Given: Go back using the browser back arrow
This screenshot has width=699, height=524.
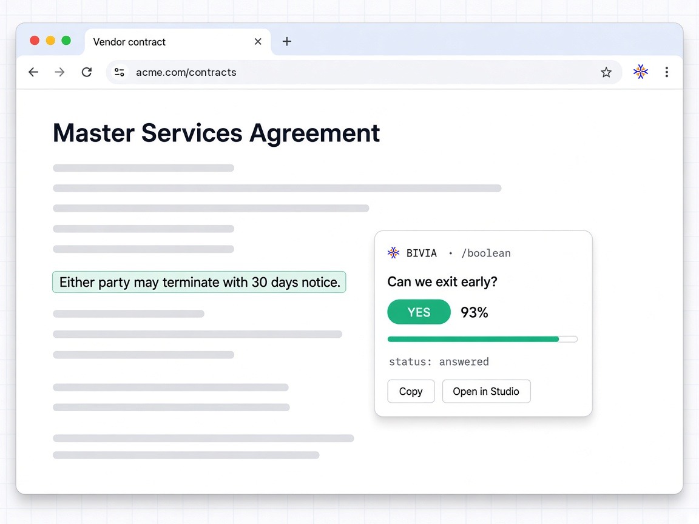Looking at the screenshot, I should click(x=33, y=72).
